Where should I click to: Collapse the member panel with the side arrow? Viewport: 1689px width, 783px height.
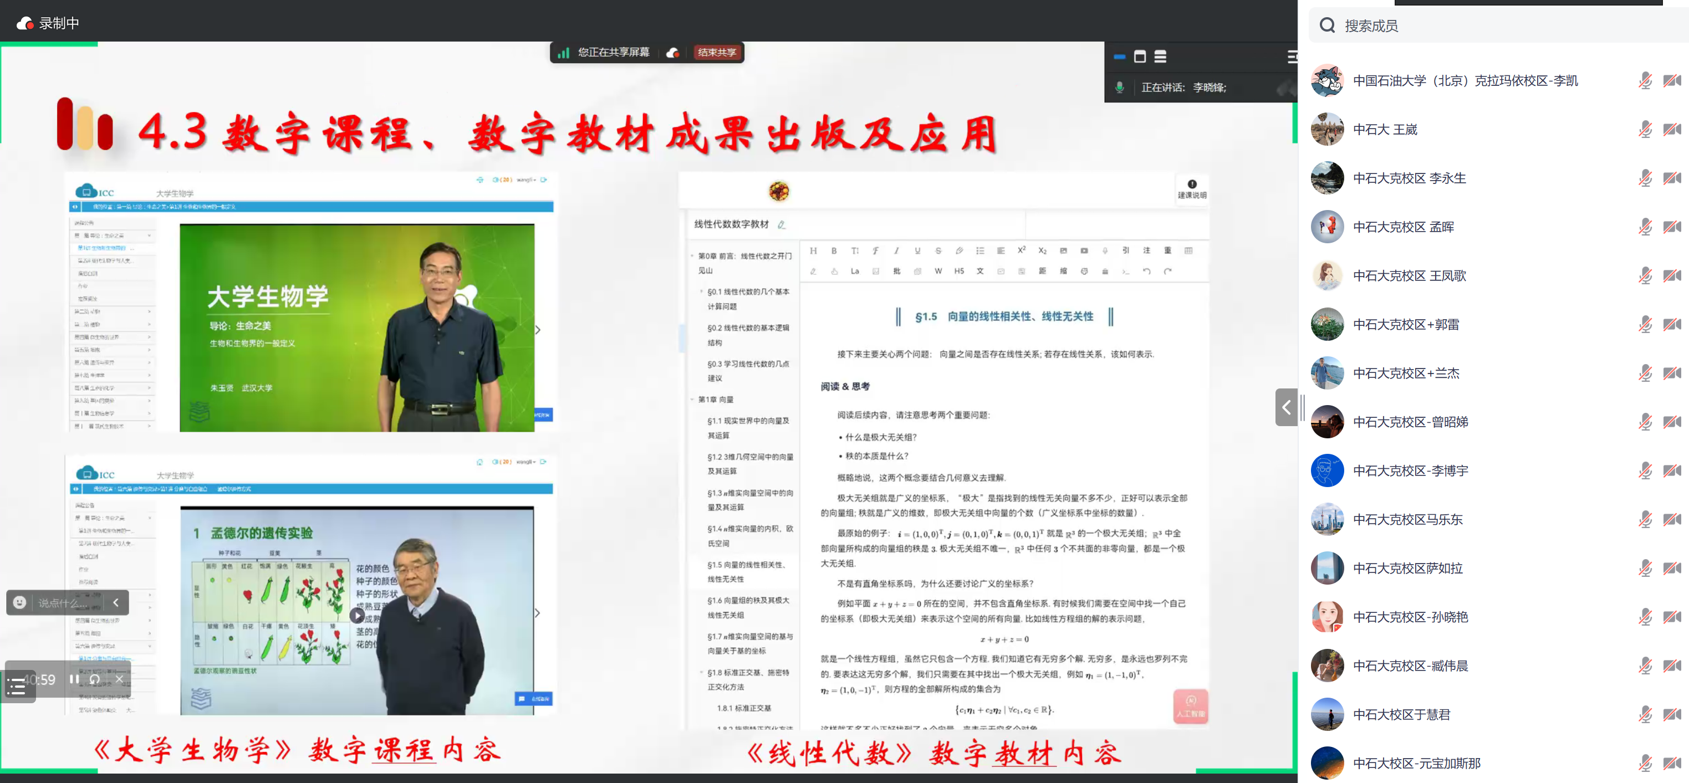pyautogui.click(x=1286, y=407)
